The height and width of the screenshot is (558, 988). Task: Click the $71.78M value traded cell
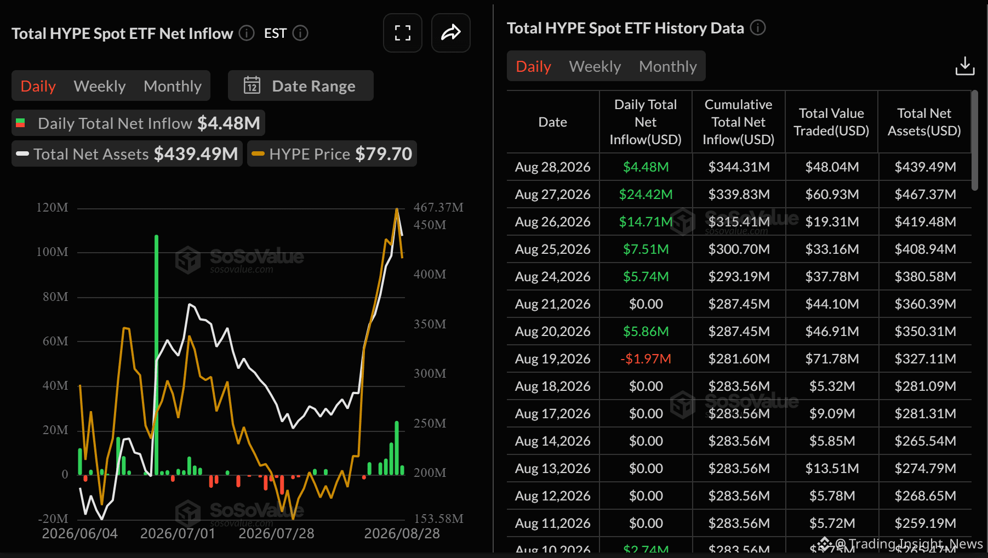coord(832,358)
